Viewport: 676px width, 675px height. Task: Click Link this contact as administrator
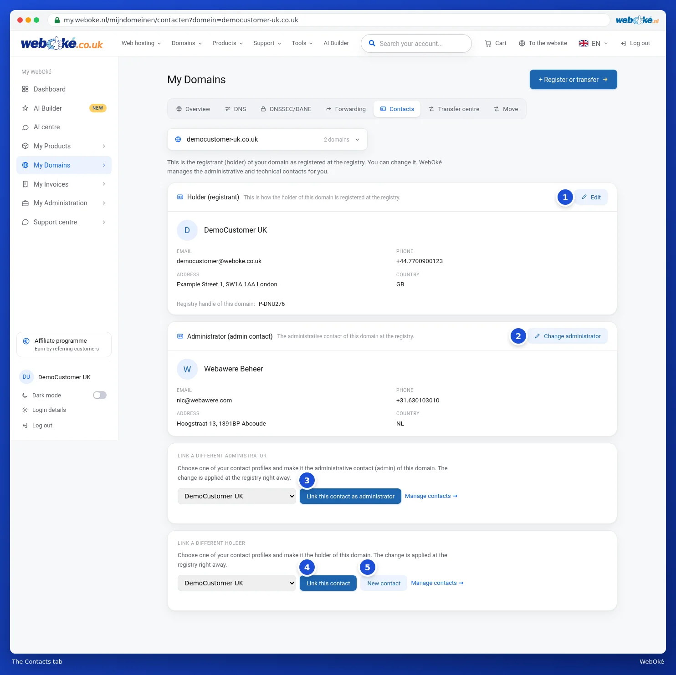(x=350, y=496)
